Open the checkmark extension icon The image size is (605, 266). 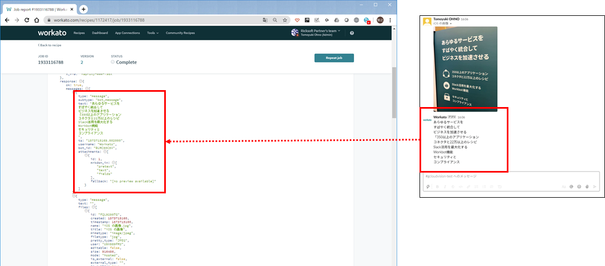click(x=317, y=20)
